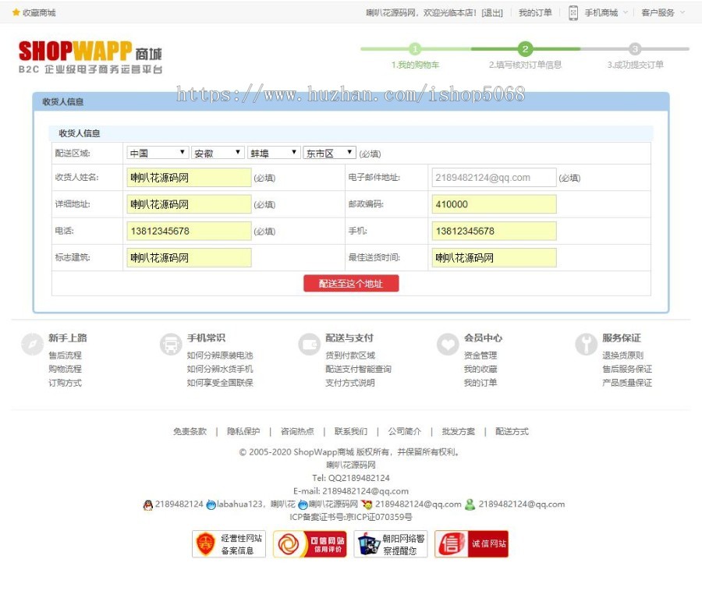Open 货到付款区域 link
The image size is (702, 605).
[x=350, y=356]
